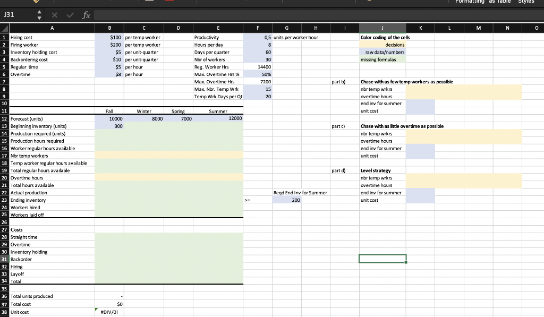Select the green missing formulas legend cell
The width and height of the screenshot is (544, 317).
[382, 60]
